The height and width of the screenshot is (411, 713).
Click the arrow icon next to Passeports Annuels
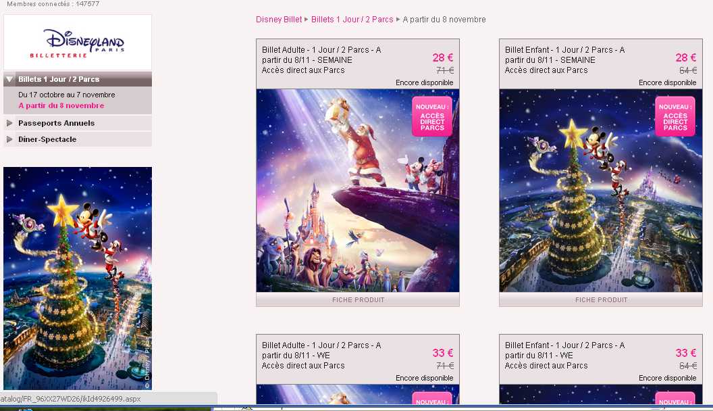click(8, 122)
